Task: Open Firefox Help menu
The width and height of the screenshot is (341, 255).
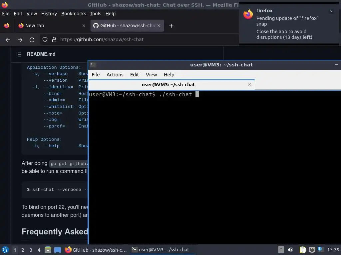Action: [111, 14]
